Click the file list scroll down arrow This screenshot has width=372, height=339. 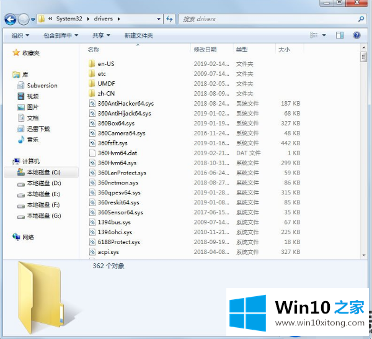click(364, 255)
